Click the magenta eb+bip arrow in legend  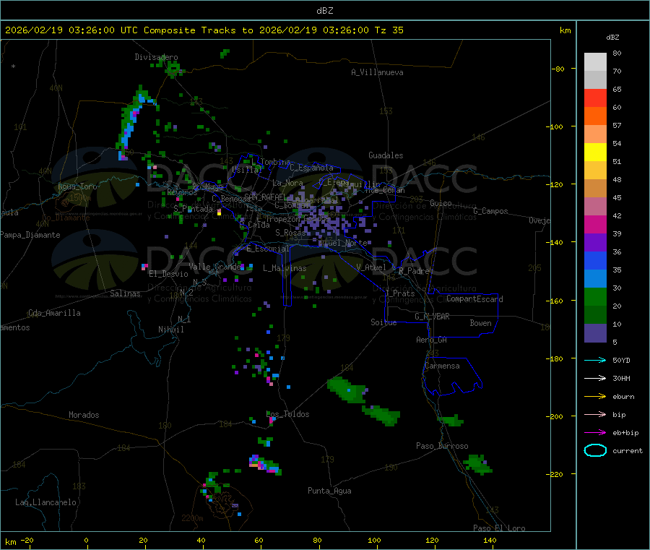595,432
